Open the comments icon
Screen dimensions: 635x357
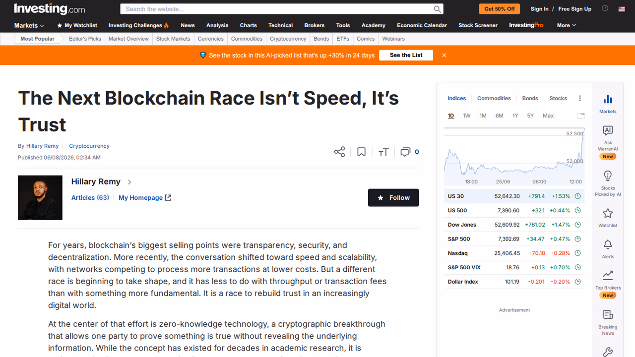[405, 152]
